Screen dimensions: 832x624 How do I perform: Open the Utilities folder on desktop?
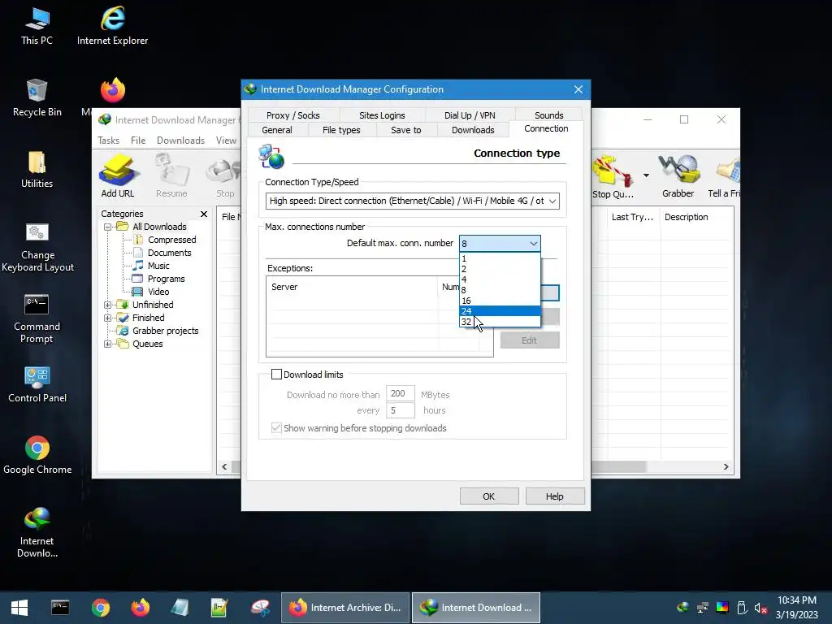point(37,170)
